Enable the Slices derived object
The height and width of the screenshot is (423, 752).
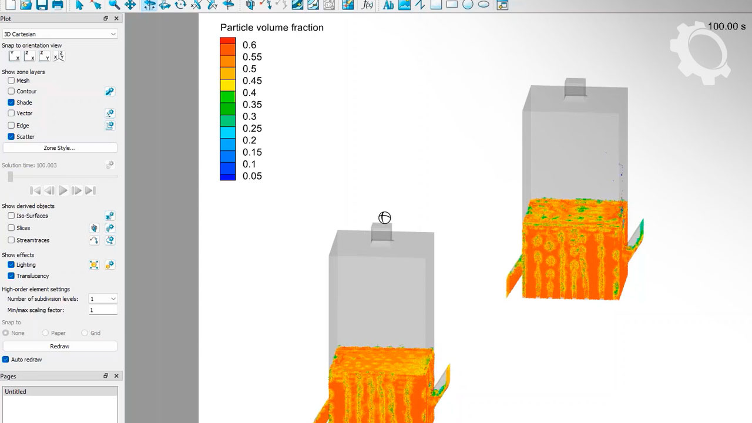tap(11, 228)
